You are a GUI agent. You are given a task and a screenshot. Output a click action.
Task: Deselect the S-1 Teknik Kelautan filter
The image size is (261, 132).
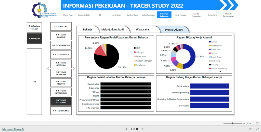[61, 101]
